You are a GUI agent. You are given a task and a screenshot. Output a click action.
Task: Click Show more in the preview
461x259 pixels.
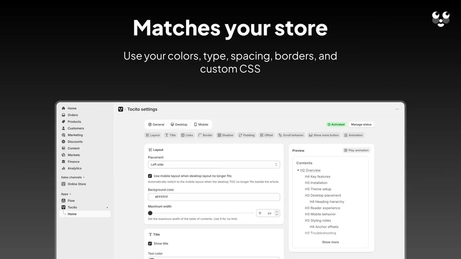[330, 242]
